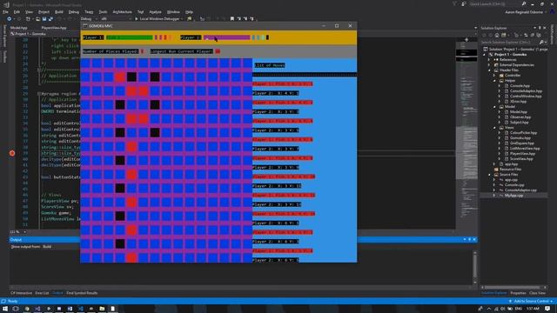Click the Navigate Backward toolbar icon
The image size is (557, 313).
10,19
